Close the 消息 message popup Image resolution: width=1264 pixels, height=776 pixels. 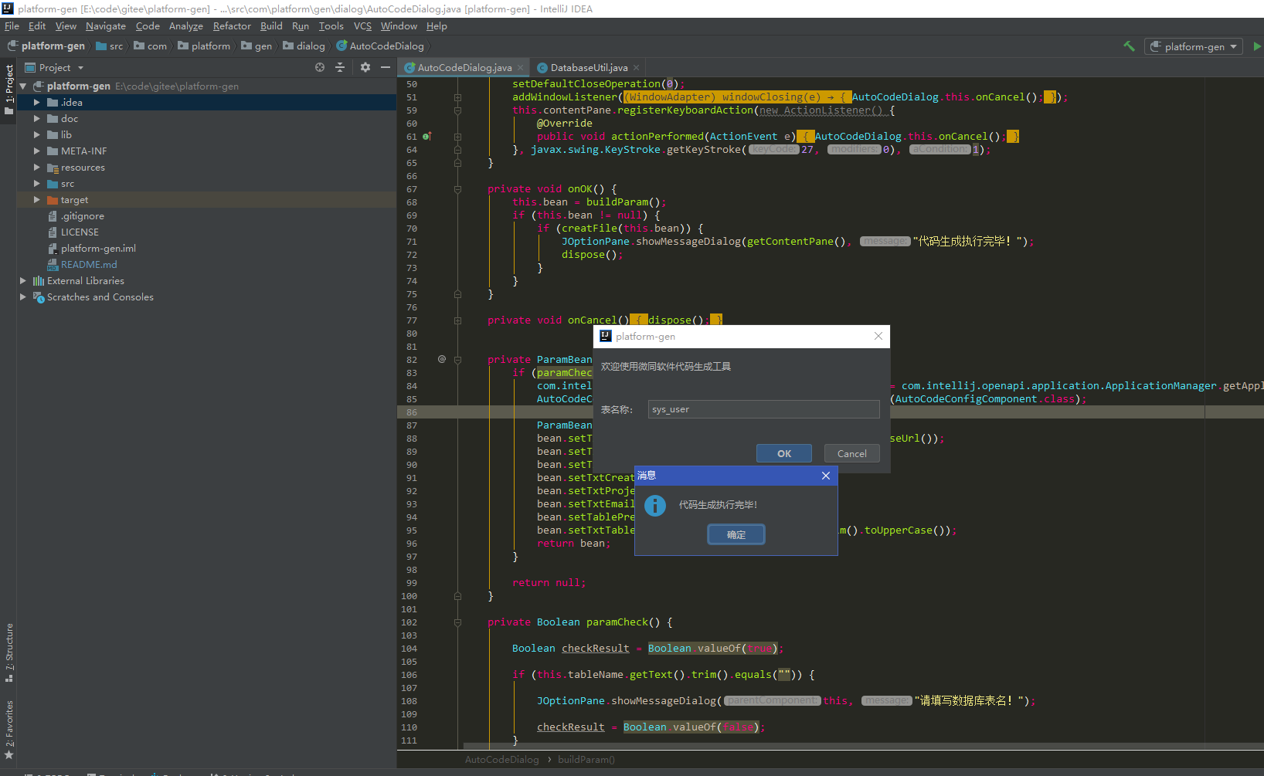[x=826, y=476]
